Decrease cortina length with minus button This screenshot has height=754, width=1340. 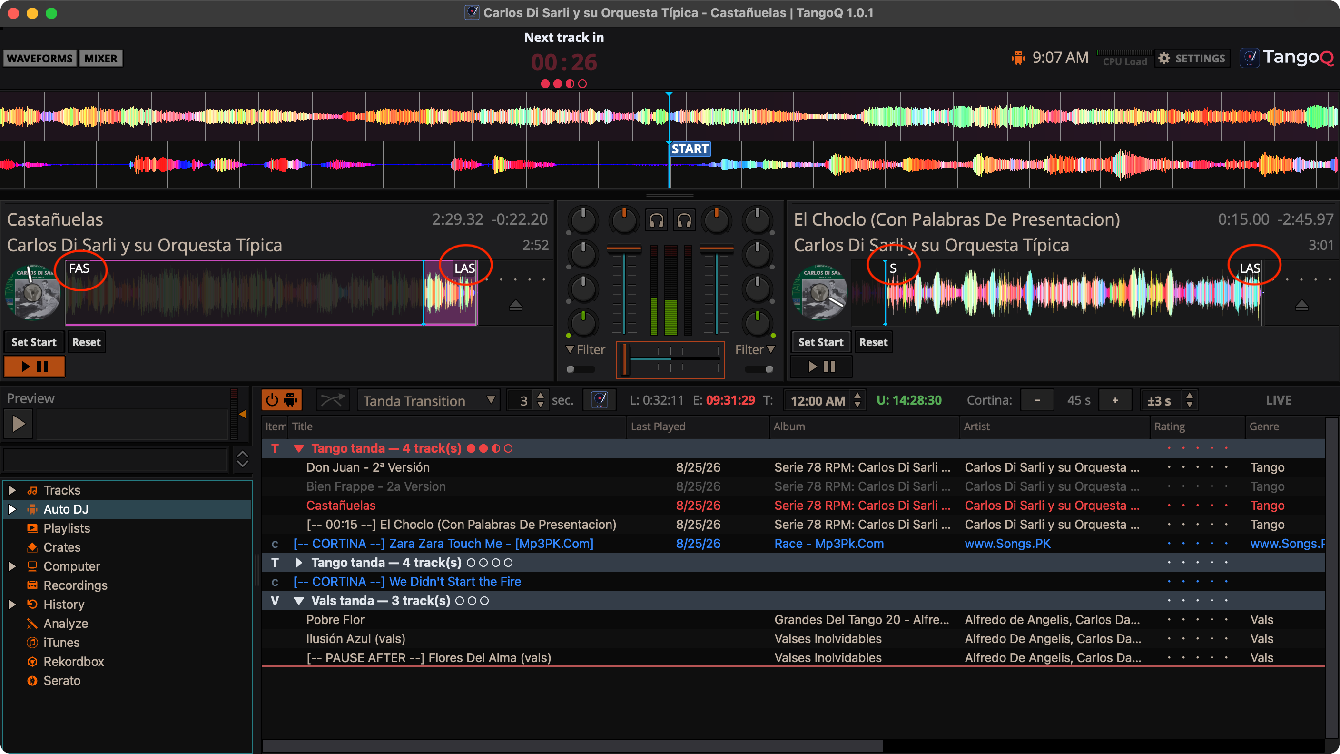pos(1037,400)
